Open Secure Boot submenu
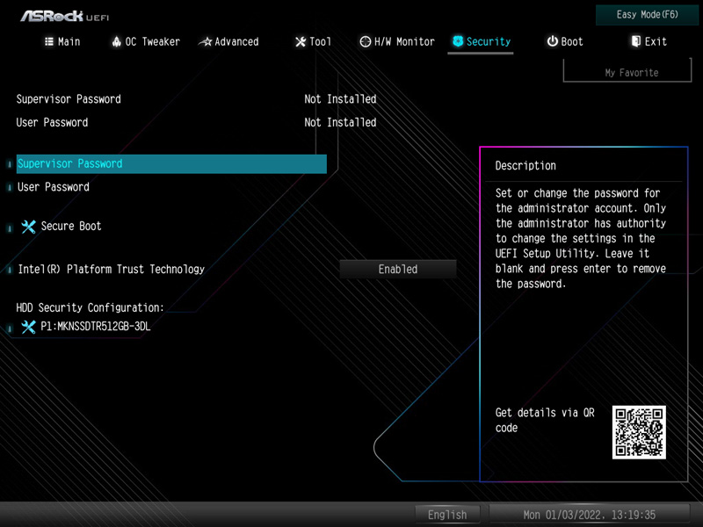Image resolution: width=703 pixels, height=527 pixels. [x=71, y=227]
